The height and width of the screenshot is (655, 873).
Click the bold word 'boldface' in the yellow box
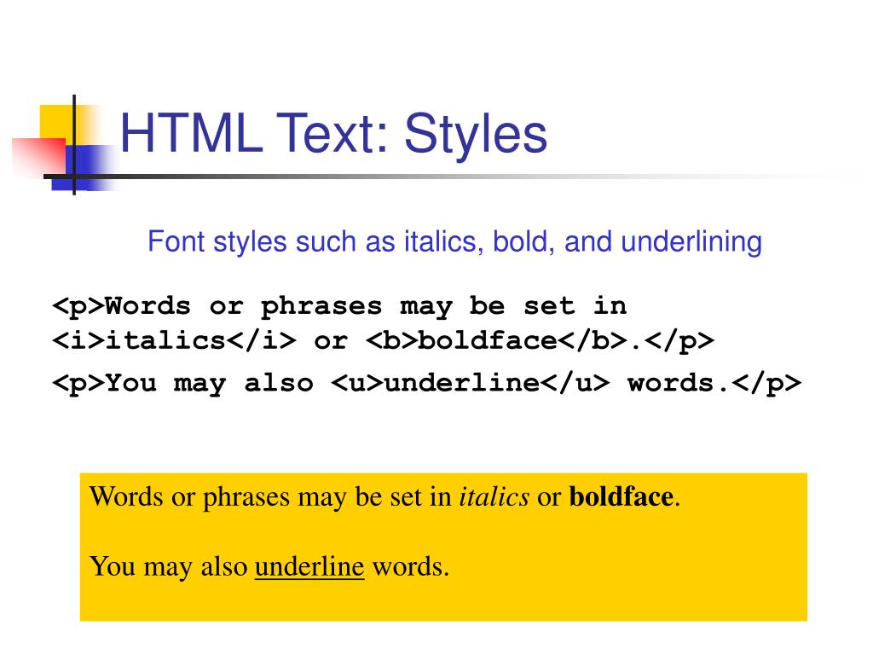622,496
